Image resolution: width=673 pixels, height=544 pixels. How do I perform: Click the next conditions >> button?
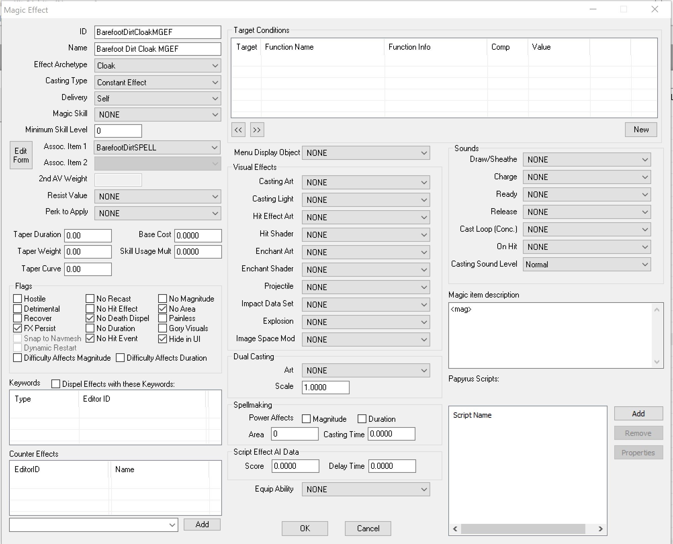tap(257, 130)
